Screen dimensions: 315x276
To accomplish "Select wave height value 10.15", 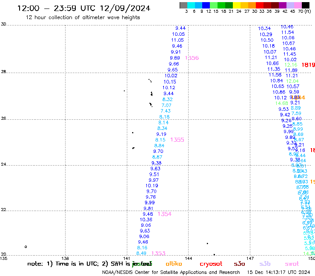I will (x=170, y=82).
